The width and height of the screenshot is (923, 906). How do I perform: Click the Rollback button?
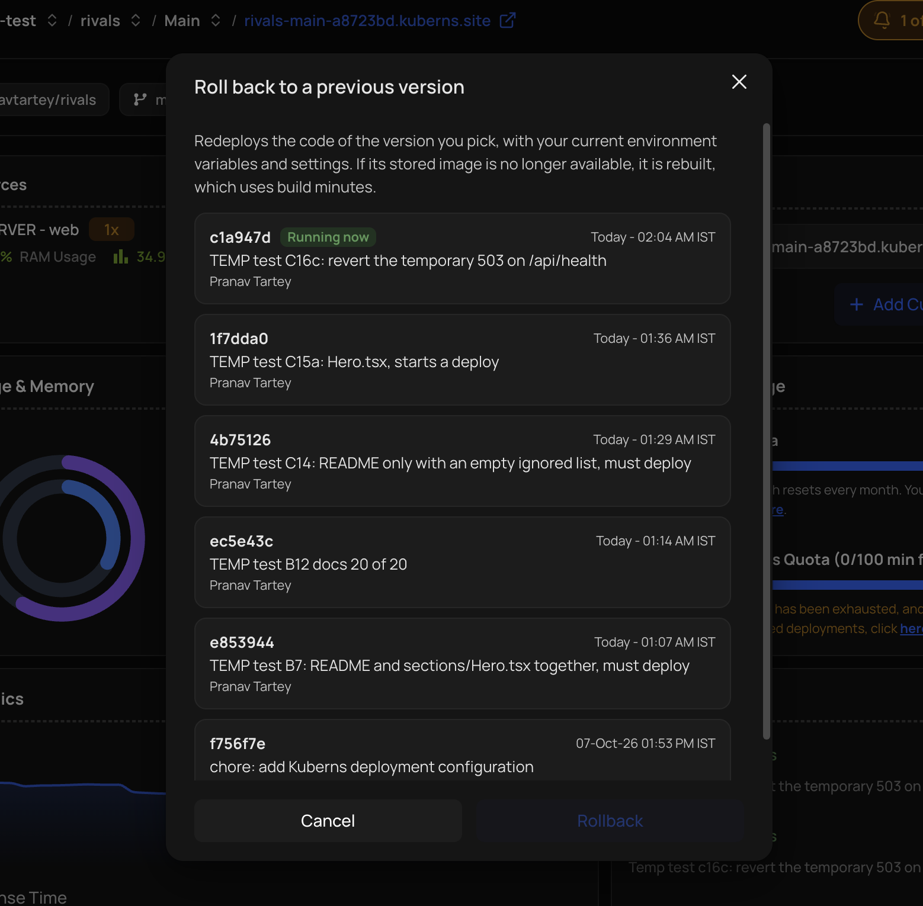tap(610, 821)
